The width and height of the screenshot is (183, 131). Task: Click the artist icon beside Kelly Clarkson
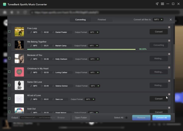point(53,59)
